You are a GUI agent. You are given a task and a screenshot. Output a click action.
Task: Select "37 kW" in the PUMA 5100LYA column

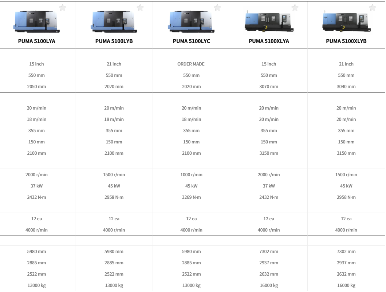coord(36,186)
